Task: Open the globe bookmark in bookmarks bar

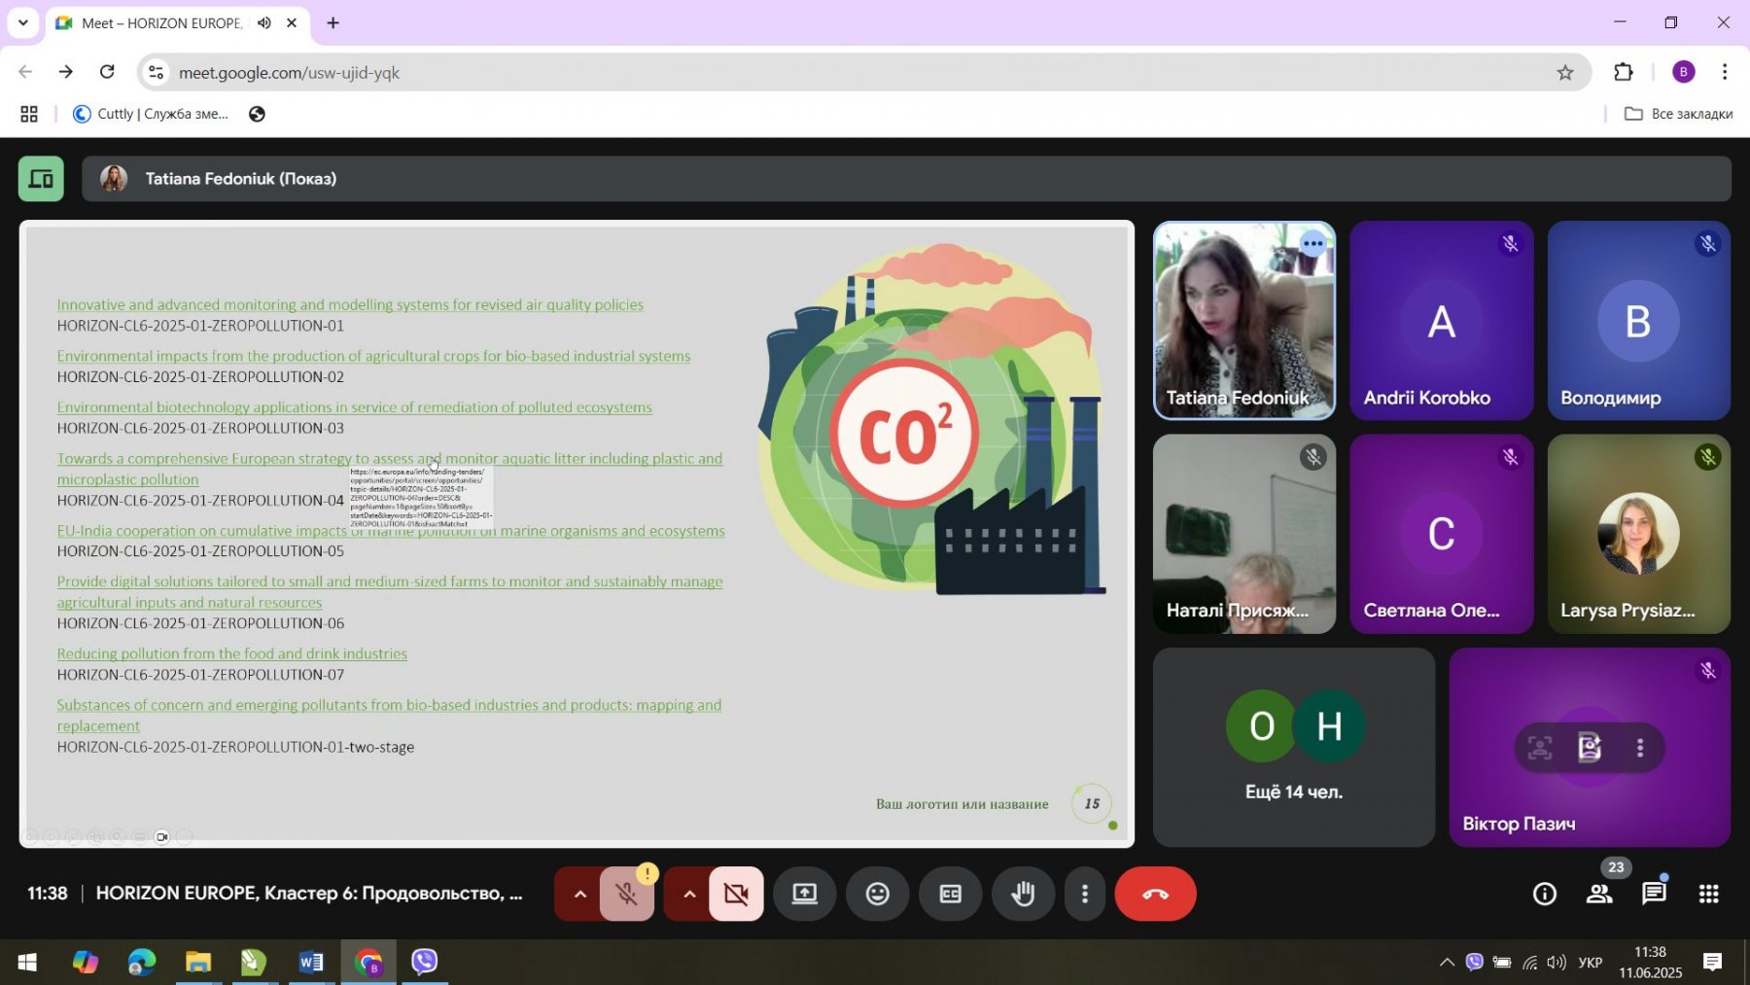Action: 257,114
